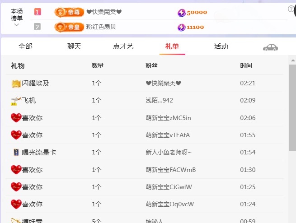Image resolution: width=296 pixels, height=223 pixels.
Task: Select the 闪耀埃及 gift name
Action: [36, 83]
